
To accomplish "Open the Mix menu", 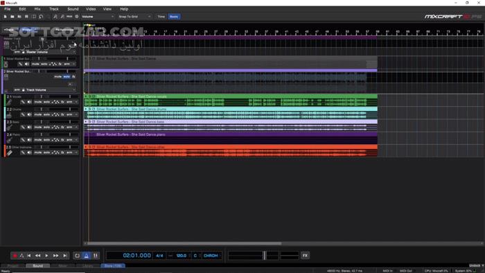I will coord(37,9).
